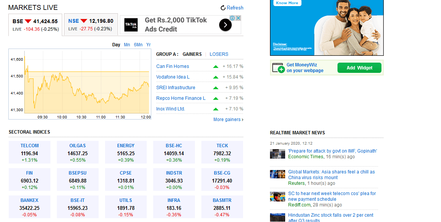Click Know More on the ad
441x222 pixels.
coord(287,3)
